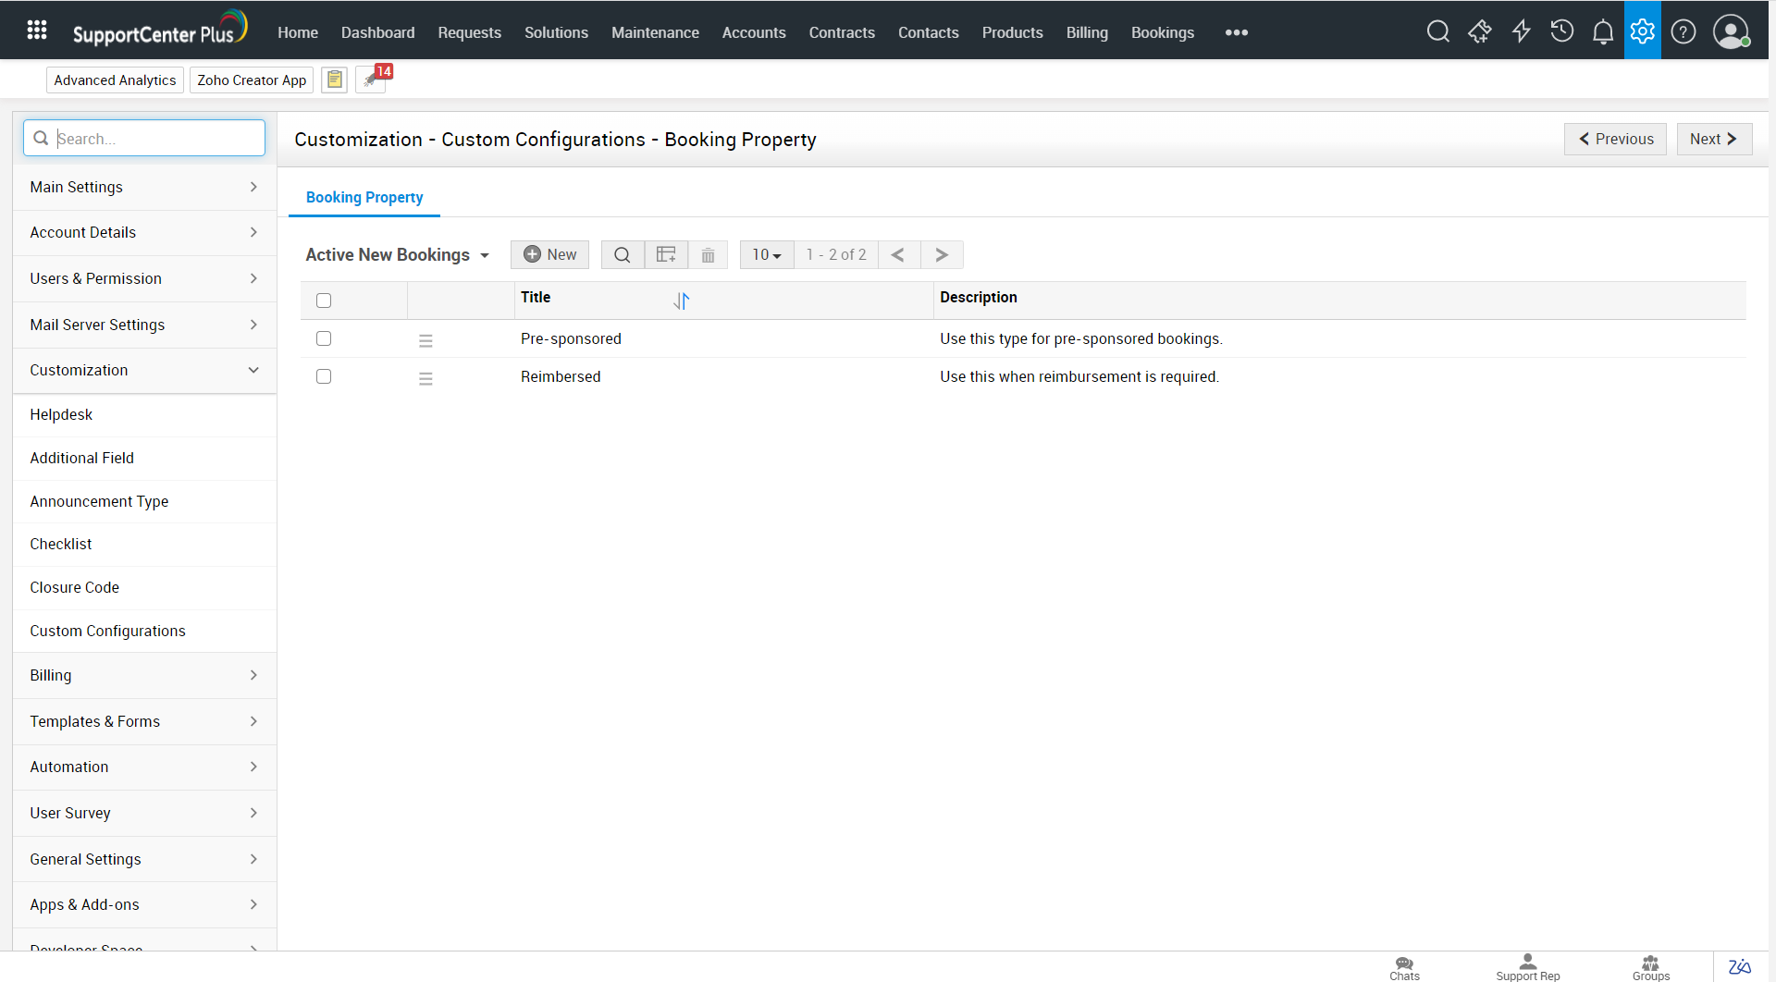The height and width of the screenshot is (982, 1776).
Task: Click the New button
Action: [549, 255]
